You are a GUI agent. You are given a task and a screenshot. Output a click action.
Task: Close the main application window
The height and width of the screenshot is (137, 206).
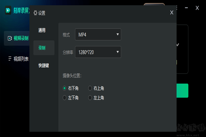click(197, 8)
